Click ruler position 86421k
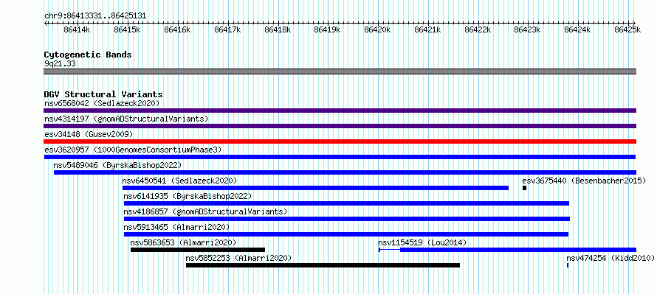Viewport: 657px width, 294px height. 427,29
